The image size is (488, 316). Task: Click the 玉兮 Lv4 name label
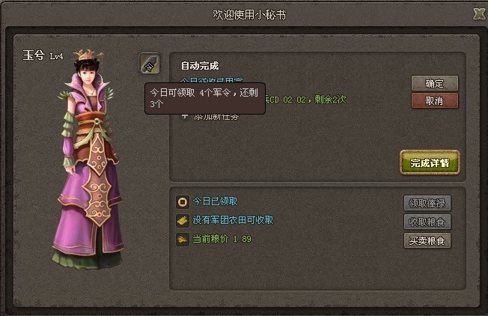43,55
